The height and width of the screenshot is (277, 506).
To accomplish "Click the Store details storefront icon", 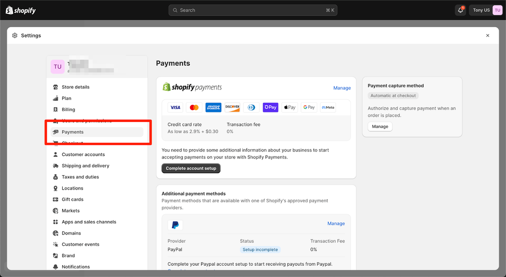I will 55,87.
